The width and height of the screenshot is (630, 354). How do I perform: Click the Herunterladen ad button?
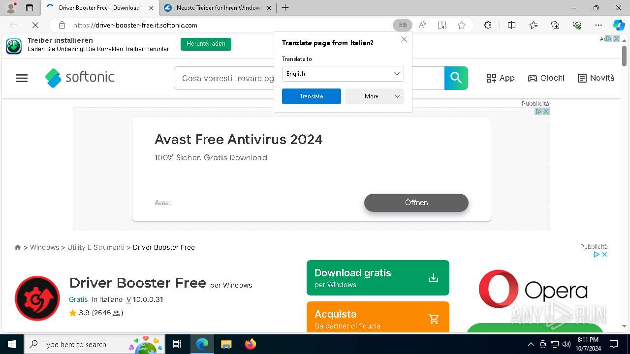[x=206, y=44]
